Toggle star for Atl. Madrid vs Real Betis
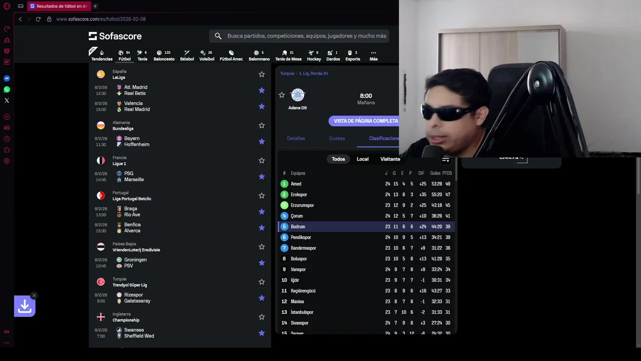This screenshot has height=361, width=641. click(261, 90)
